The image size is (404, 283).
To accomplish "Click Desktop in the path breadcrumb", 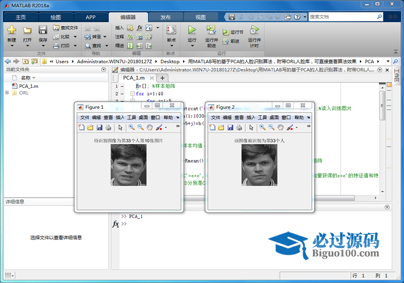I will coord(170,61).
